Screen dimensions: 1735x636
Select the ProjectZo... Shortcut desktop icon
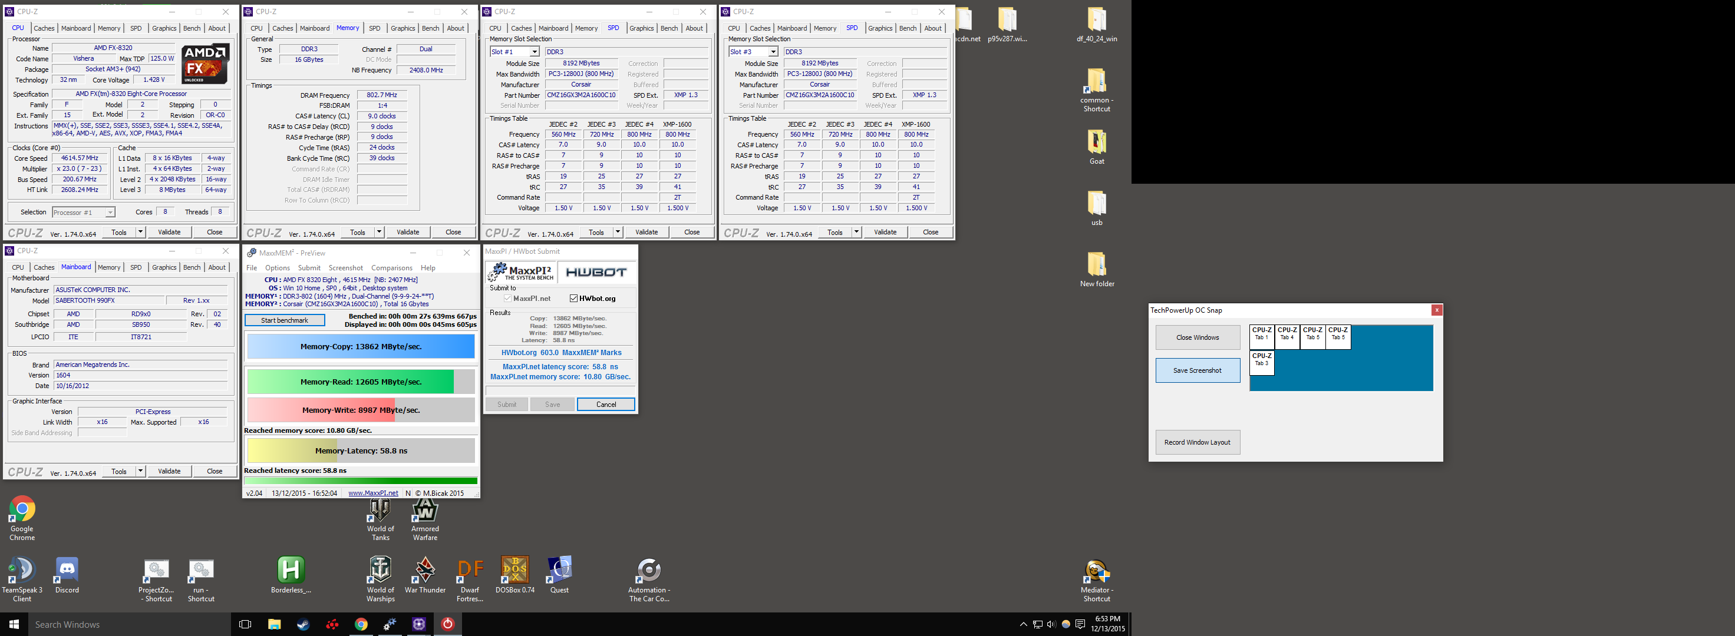coord(156,579)
